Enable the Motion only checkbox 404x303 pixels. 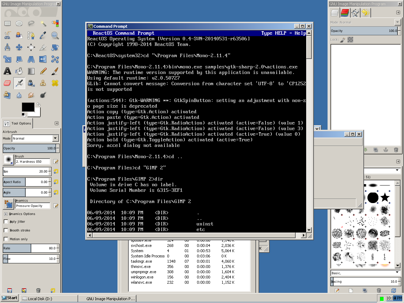click(x=6, y=239)
